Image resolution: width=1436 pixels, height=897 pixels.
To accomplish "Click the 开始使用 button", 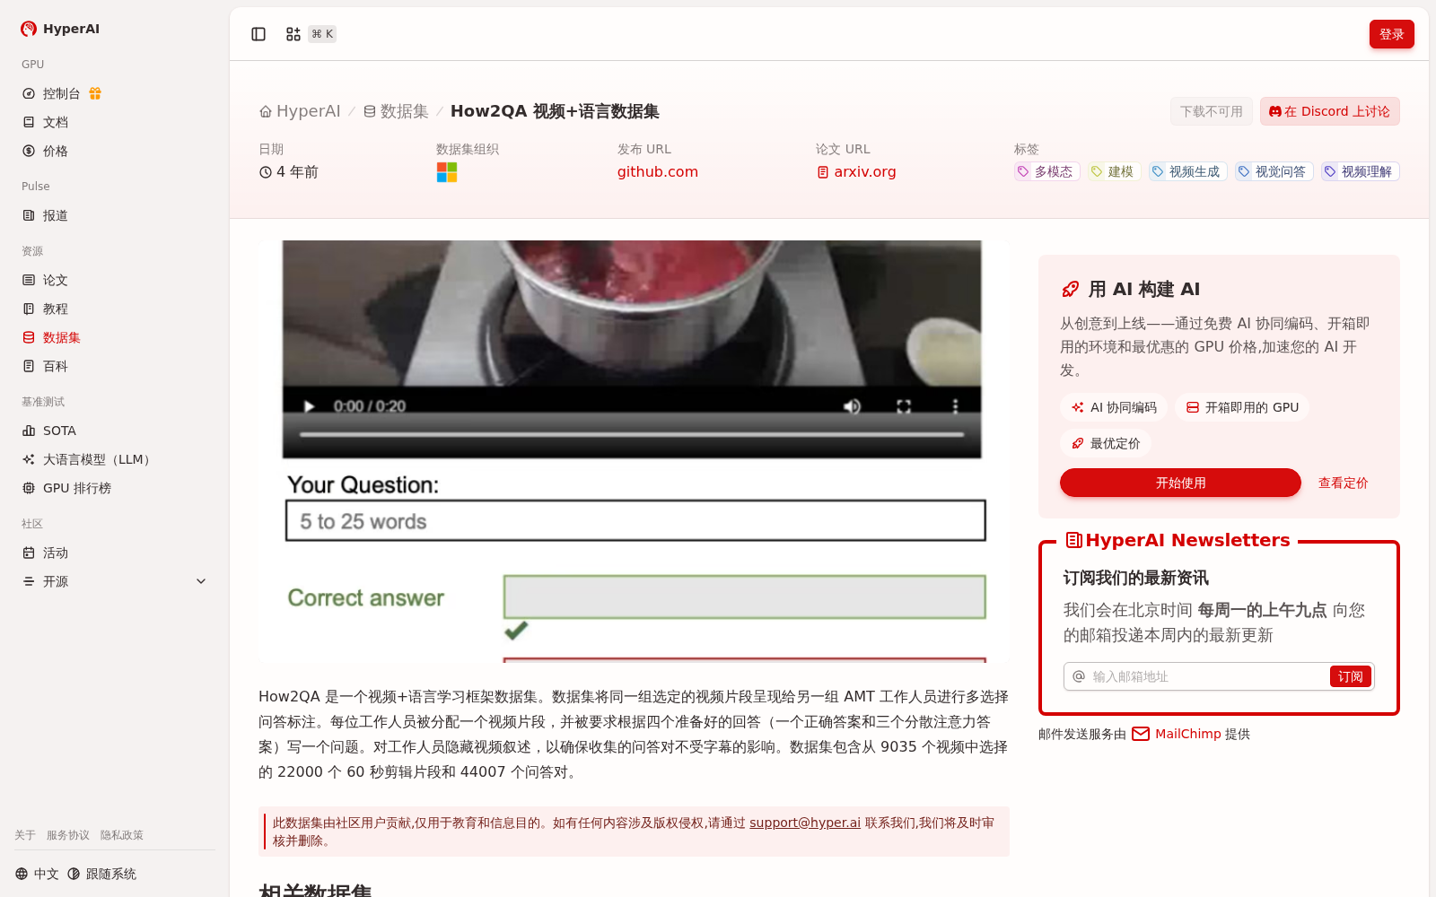I will point(1180,483).
